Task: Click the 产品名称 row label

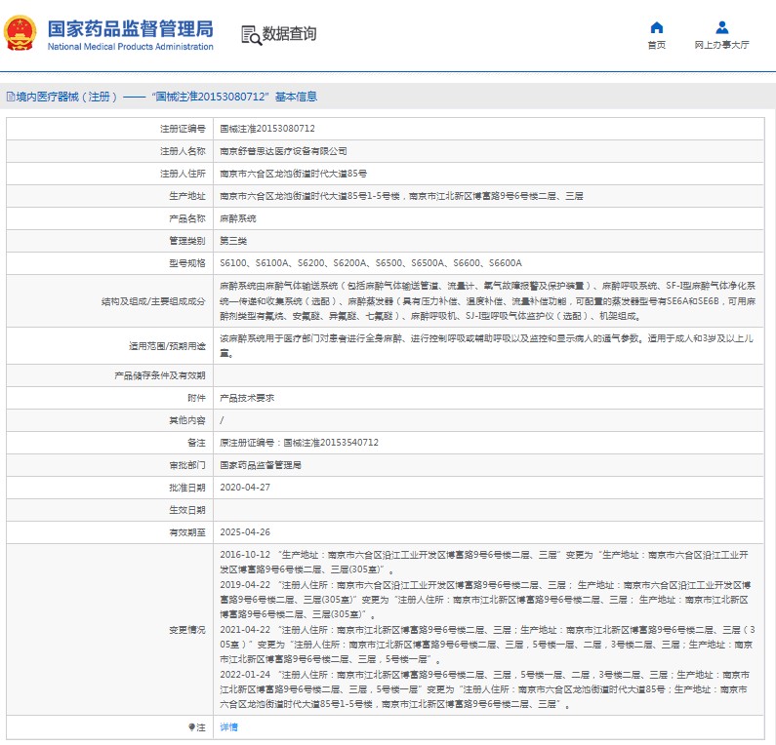Action: click(x=187, y=218)
